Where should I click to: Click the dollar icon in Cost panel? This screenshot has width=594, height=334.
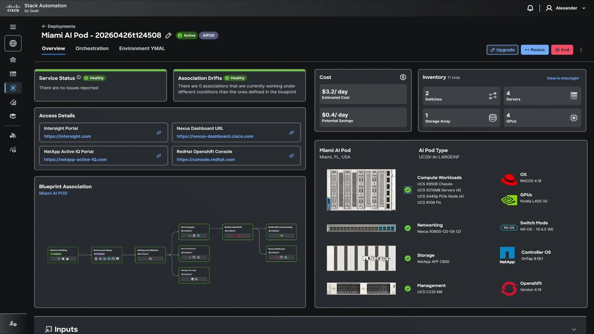403,77
